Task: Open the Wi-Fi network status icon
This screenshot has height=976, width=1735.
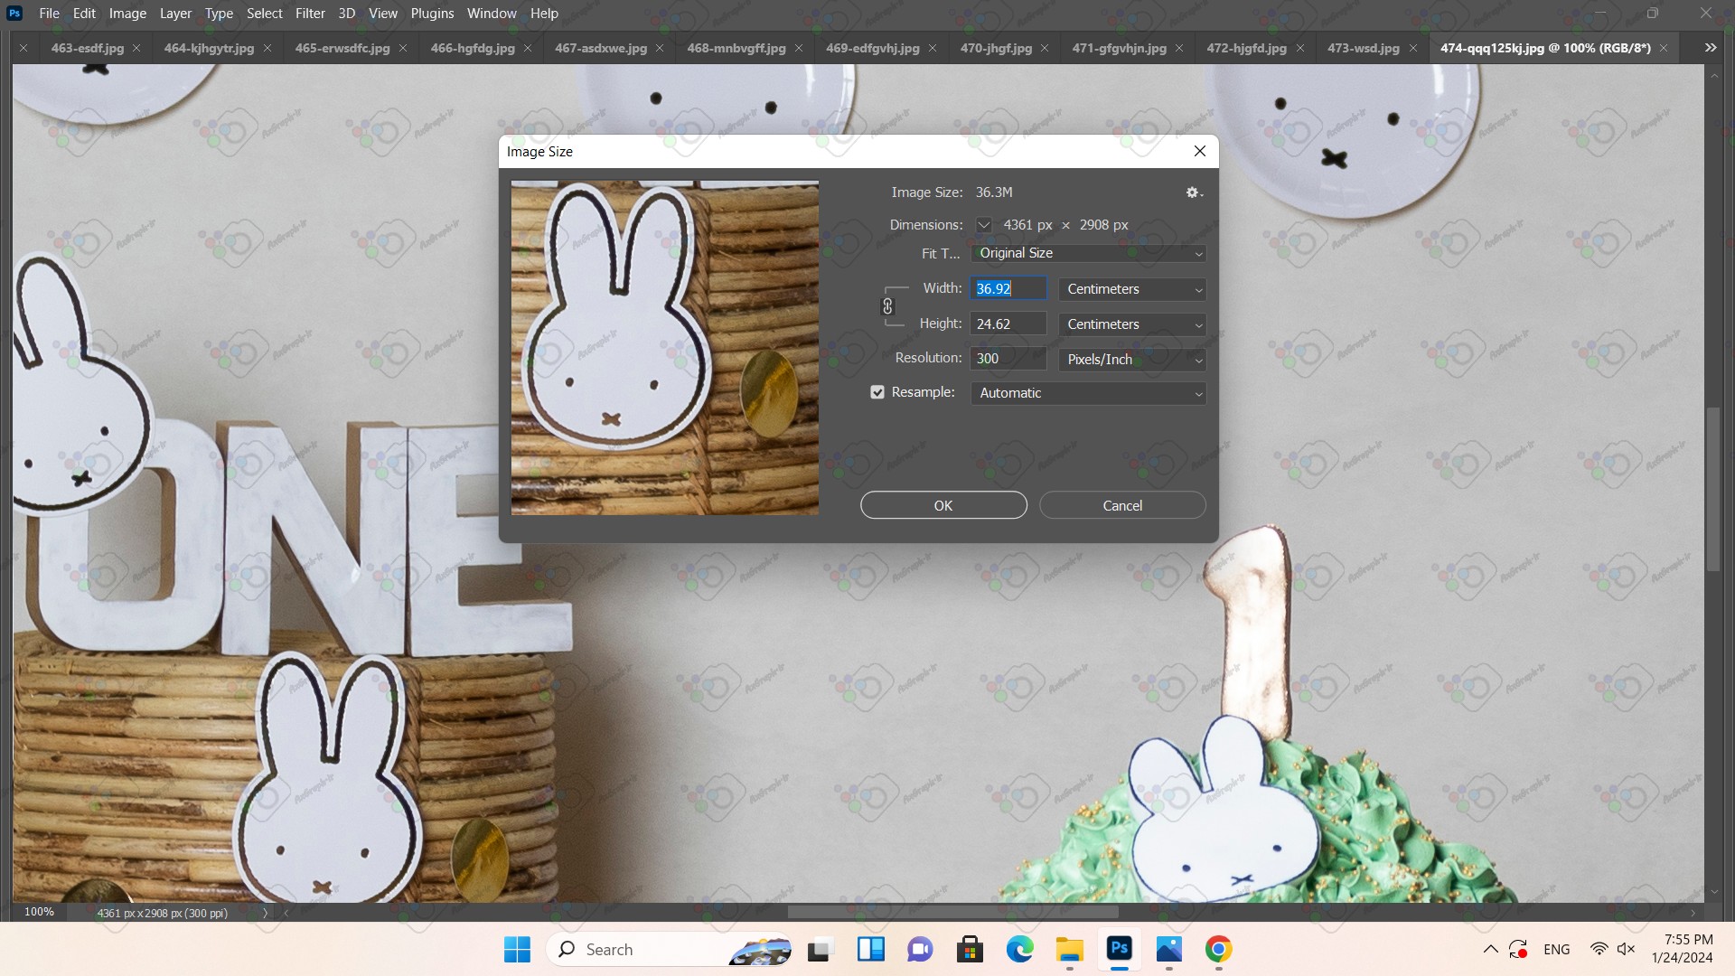Action: click(x=1599, y=949)
